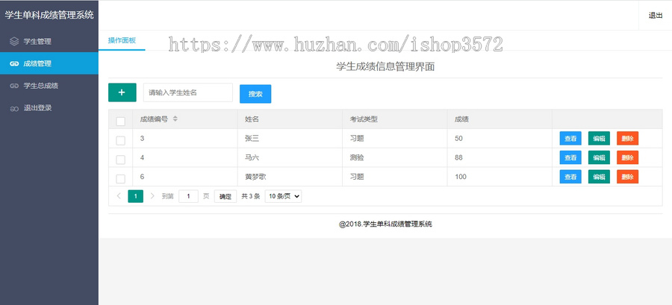Screen dimensions: 672x305
Task: Focus the 请输入学生姓名 search field
Action: tap(188, 92)
